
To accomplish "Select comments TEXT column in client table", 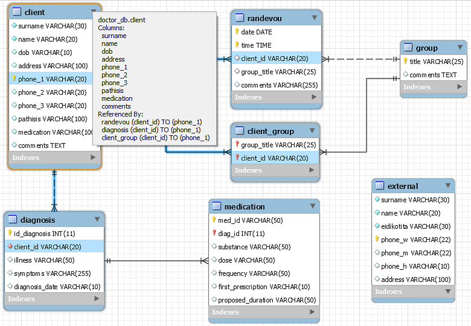I will (x=51, y=145).
